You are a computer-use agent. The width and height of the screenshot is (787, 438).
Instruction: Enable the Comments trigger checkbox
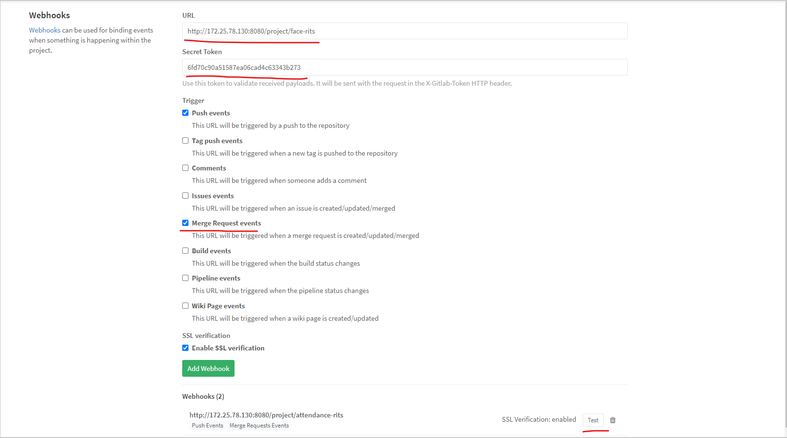pos(185,168)
